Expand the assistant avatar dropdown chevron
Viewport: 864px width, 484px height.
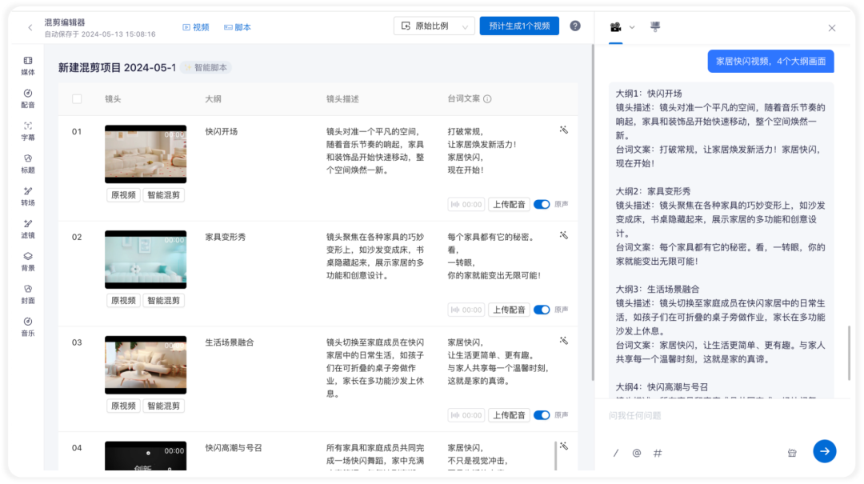632,27
